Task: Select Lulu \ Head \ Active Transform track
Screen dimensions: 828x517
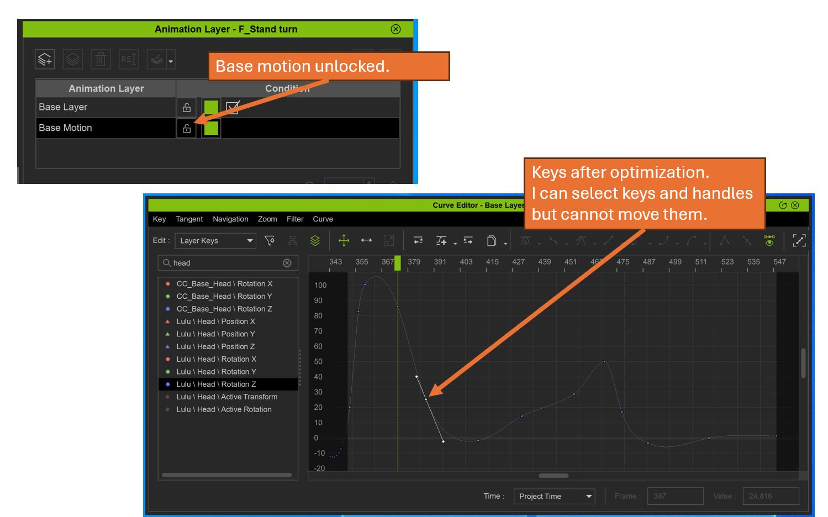Action: (228, 397)
